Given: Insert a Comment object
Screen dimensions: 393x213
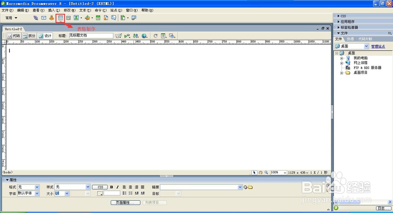Looking at the screenshot, I should [x=114, y=18].
